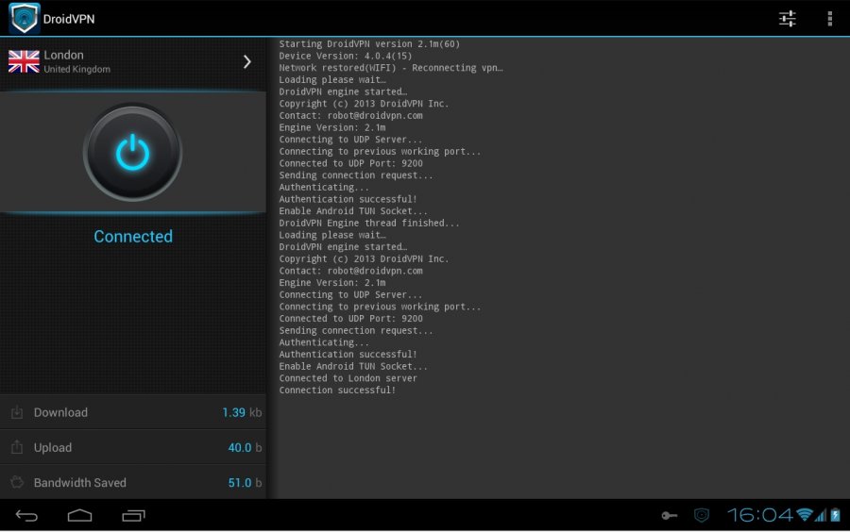Screen dimensions: 850x532
Task: Tap the Bandwidth Saved label
Action: 79,483
